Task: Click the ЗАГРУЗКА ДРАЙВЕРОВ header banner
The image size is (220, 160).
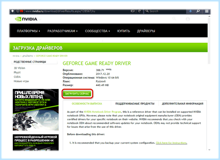Action: (x=109, y=48)
